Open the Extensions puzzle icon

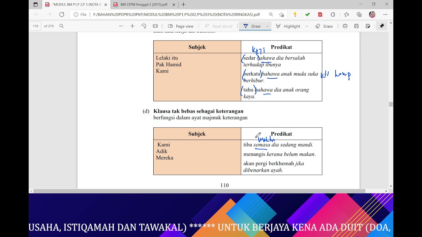[333, 14]
